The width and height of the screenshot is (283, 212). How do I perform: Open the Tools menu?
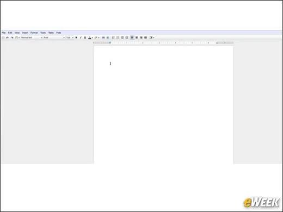pyautogui.click(x=43, y=33)
